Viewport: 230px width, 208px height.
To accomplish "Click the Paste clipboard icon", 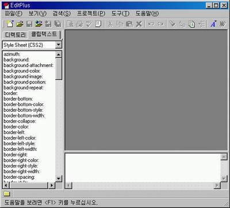I will 129,24.
